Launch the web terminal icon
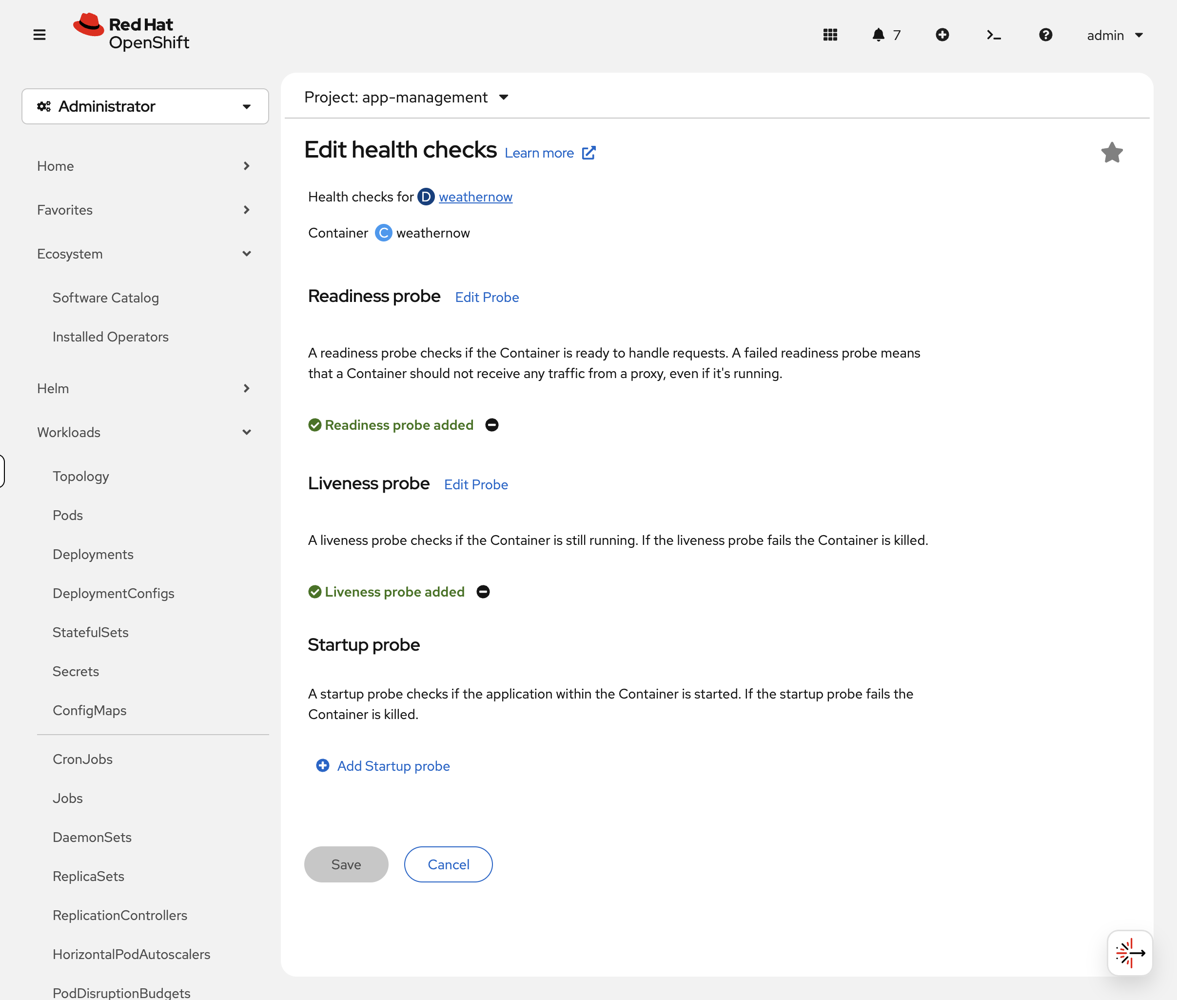This screenshot has width=1177, height=1000. 994,35
